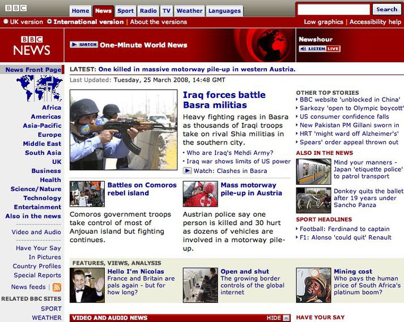Click the Comoros story thumbnail
The height and width of the screenshot is (322, 404).
[x=87, y=194]
